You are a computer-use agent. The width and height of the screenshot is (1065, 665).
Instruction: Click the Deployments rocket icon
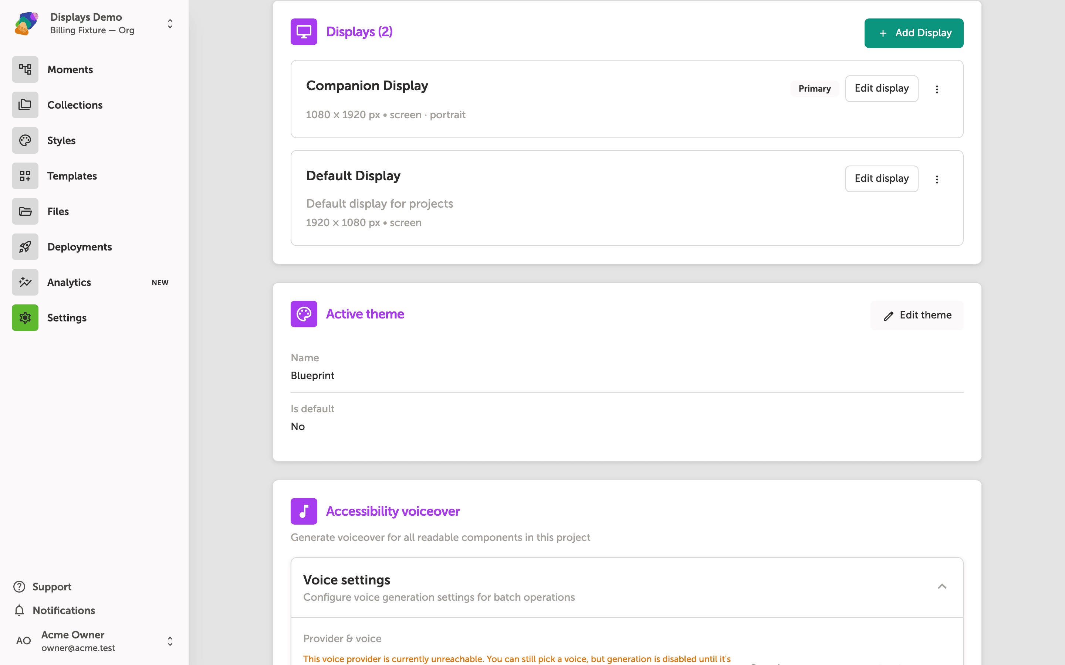tap(25, 247)
